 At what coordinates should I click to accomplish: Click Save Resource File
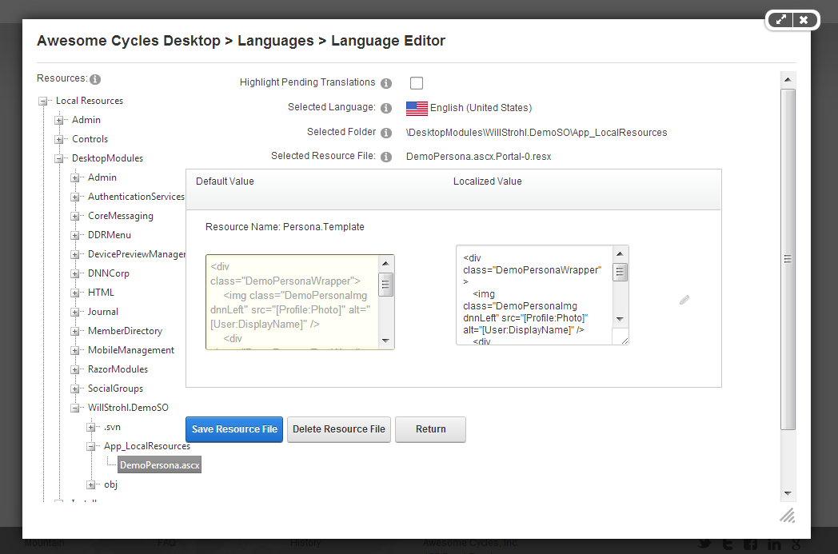(x=233, y=429)
